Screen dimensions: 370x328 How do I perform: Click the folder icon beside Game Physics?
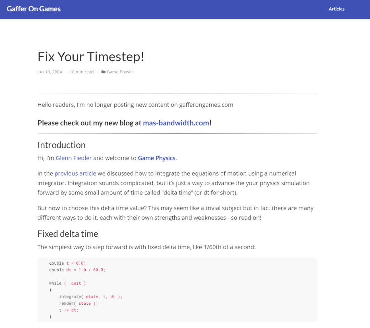coord(103,72)
